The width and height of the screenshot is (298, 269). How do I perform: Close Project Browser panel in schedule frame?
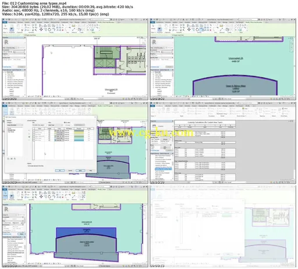[172, 153]
